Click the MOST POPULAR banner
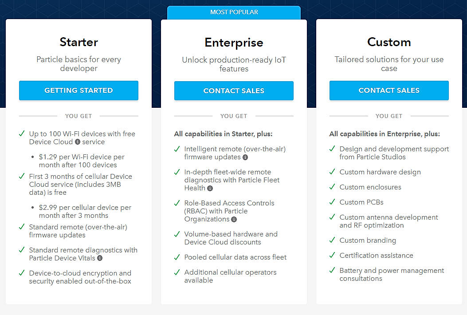Image resolution: width=467 pixels, height=315 pixels. click(x=234, y=12)
